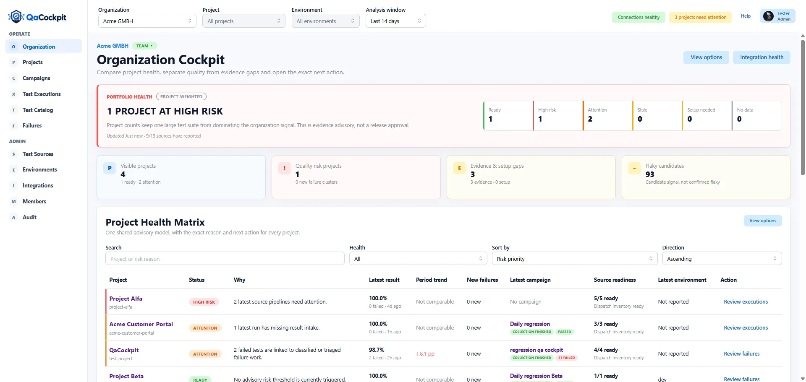Open the Project Alfa link
The width and height of the screenshot is (806, 382).
click(126, 299)
